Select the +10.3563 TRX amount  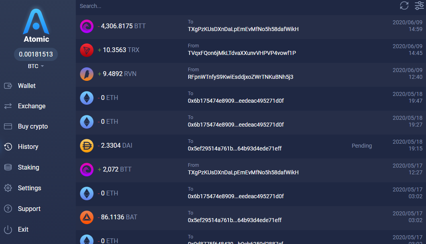point(118,50)
